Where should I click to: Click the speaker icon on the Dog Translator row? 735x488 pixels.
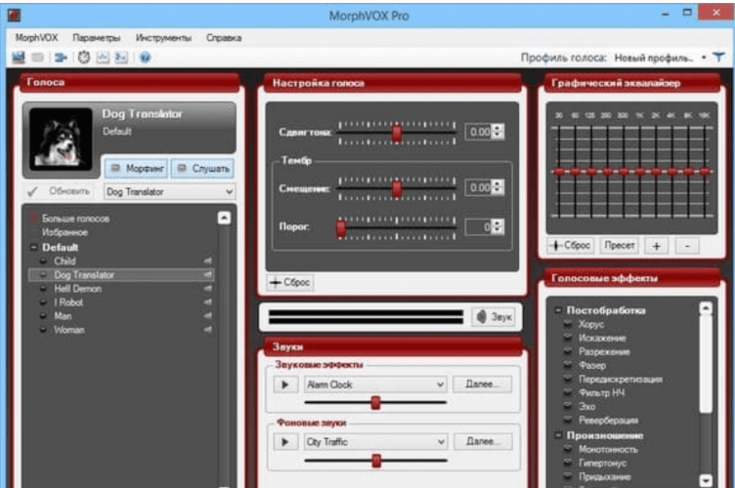pyautogui.click(x=207, y=274)
